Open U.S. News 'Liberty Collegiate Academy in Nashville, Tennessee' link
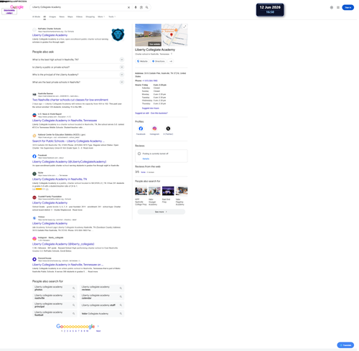The height and width of the screenshot is (351, 359). pos(65,121)
